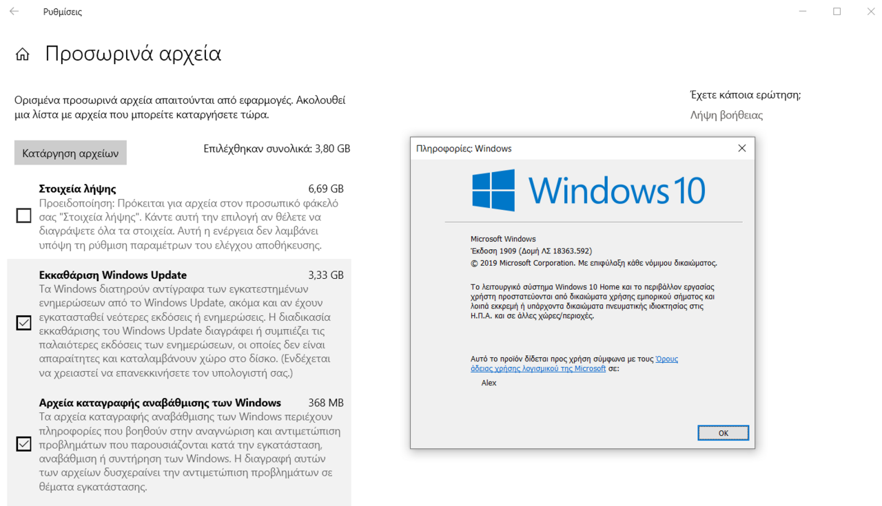882x506 pixels.
Task: Click the © 2019 Microsoft Corporation line
Action: (x=594, y=263)
